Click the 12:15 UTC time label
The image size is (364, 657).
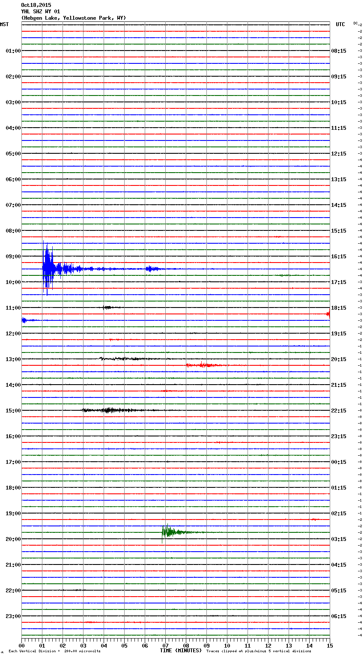339,154
